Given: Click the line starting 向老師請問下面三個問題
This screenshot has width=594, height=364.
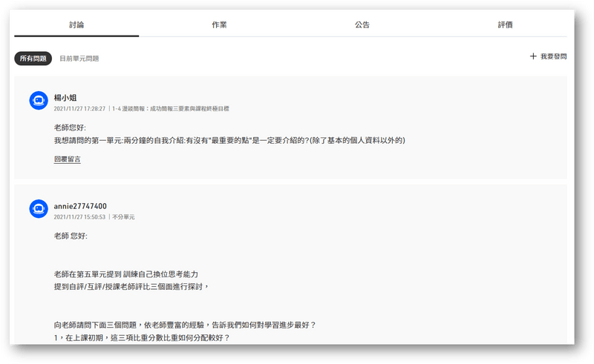Looking at the screenshot, I should tap(186, 325).
